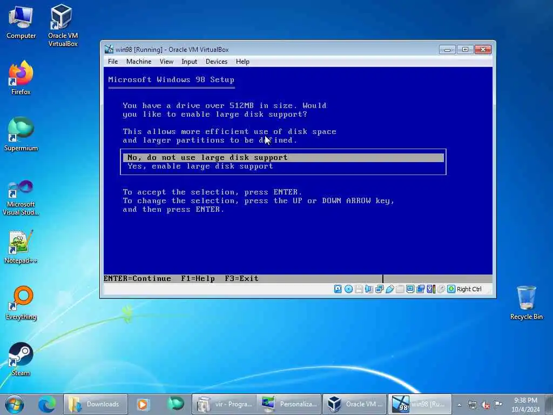Viewport: 553px width, 415px height.
Task: Open the File menu in VirtualBox
Action: 113,62
